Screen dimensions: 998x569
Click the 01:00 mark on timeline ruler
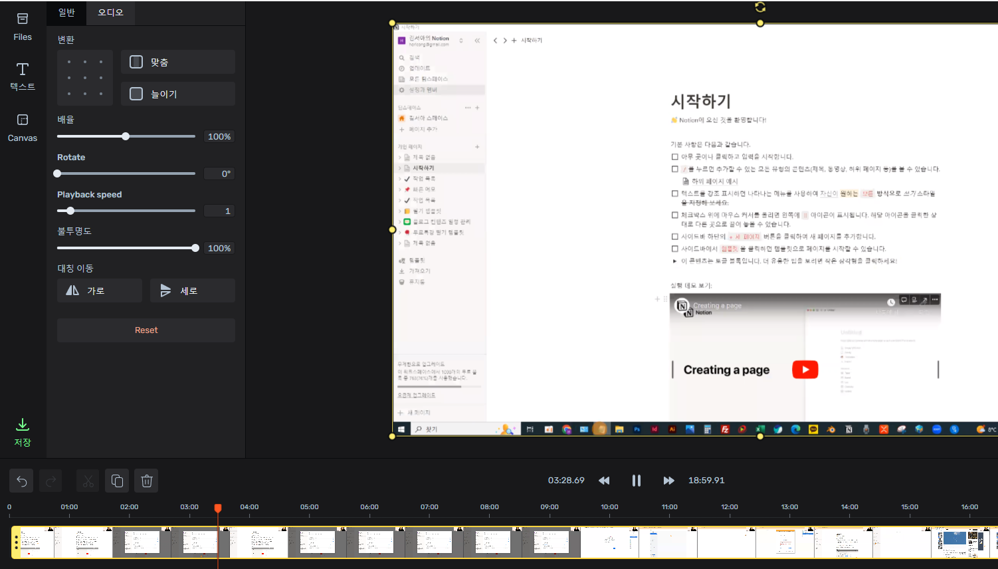point(69,507)
